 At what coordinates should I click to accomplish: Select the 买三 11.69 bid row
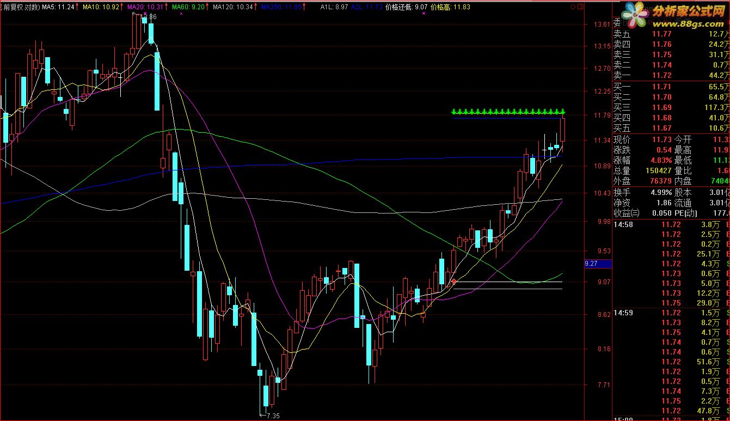coord(671,107)
